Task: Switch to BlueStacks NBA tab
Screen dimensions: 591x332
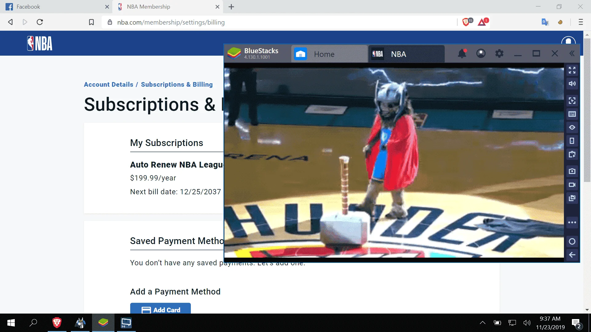Action: [x=406, y=54]
